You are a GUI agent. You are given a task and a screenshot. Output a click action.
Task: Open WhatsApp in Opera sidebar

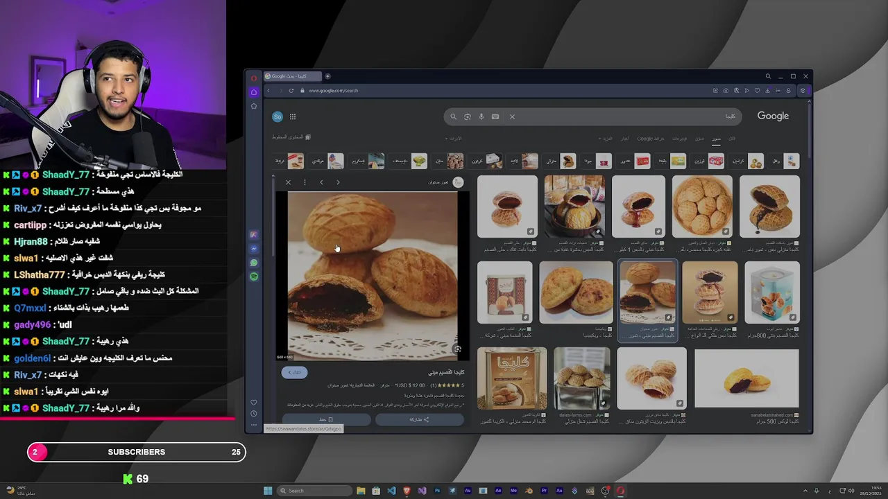(x=254, y=263)
